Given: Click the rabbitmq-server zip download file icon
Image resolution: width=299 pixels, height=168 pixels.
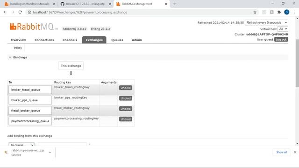Looking at the screenshot, I should point(6,153).
